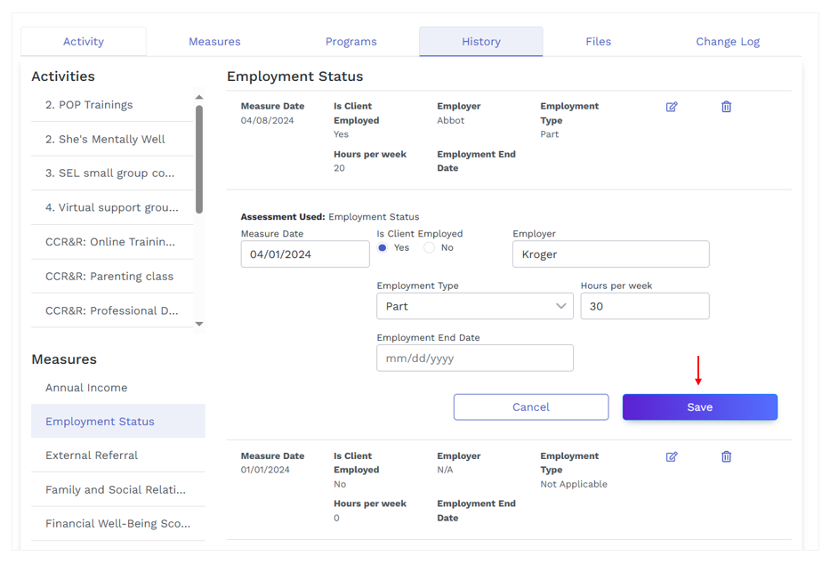
Task: Select No for Is Client Employed
Action: pos(430,247)
